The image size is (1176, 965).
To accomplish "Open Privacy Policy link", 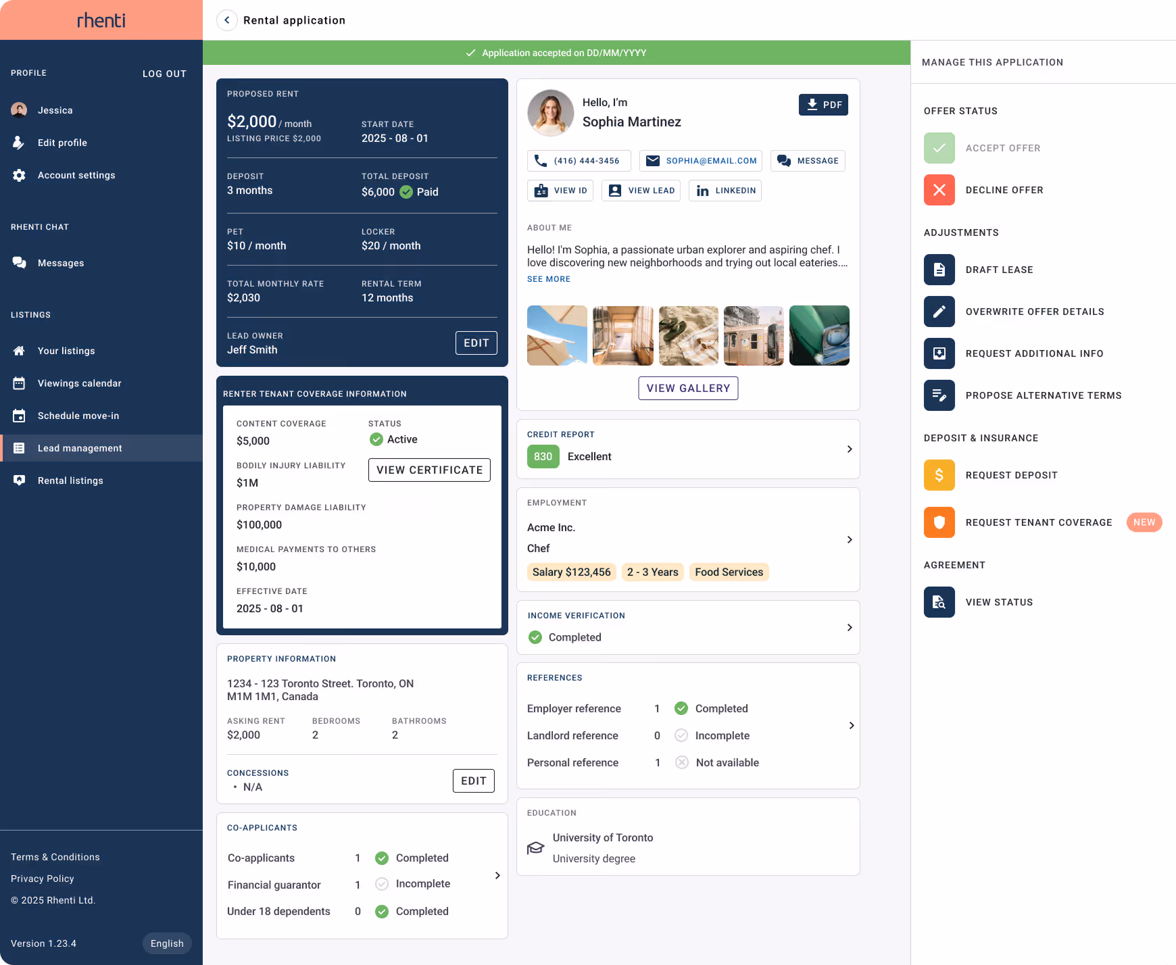I will (x=43, y=879).
